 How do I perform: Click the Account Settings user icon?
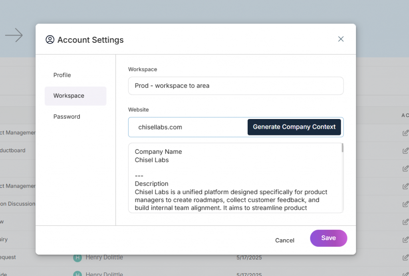(x=50, y=40)
